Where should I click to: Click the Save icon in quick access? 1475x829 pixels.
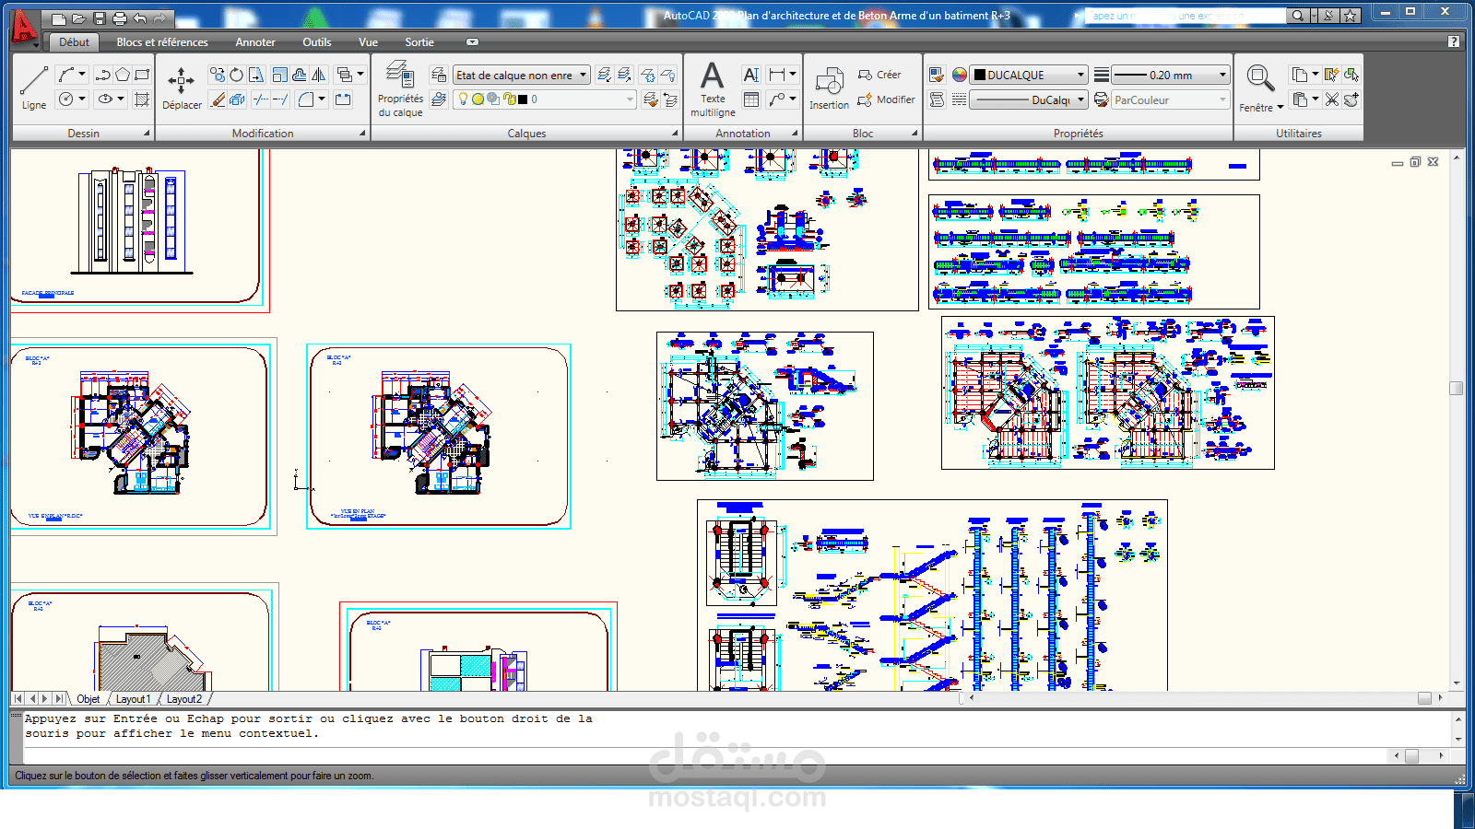(x=100, y=18)
